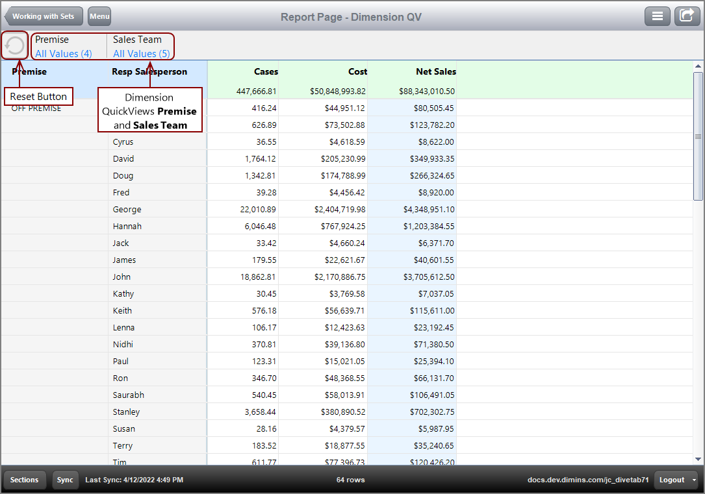Open the Menu button

click(99, 16)
